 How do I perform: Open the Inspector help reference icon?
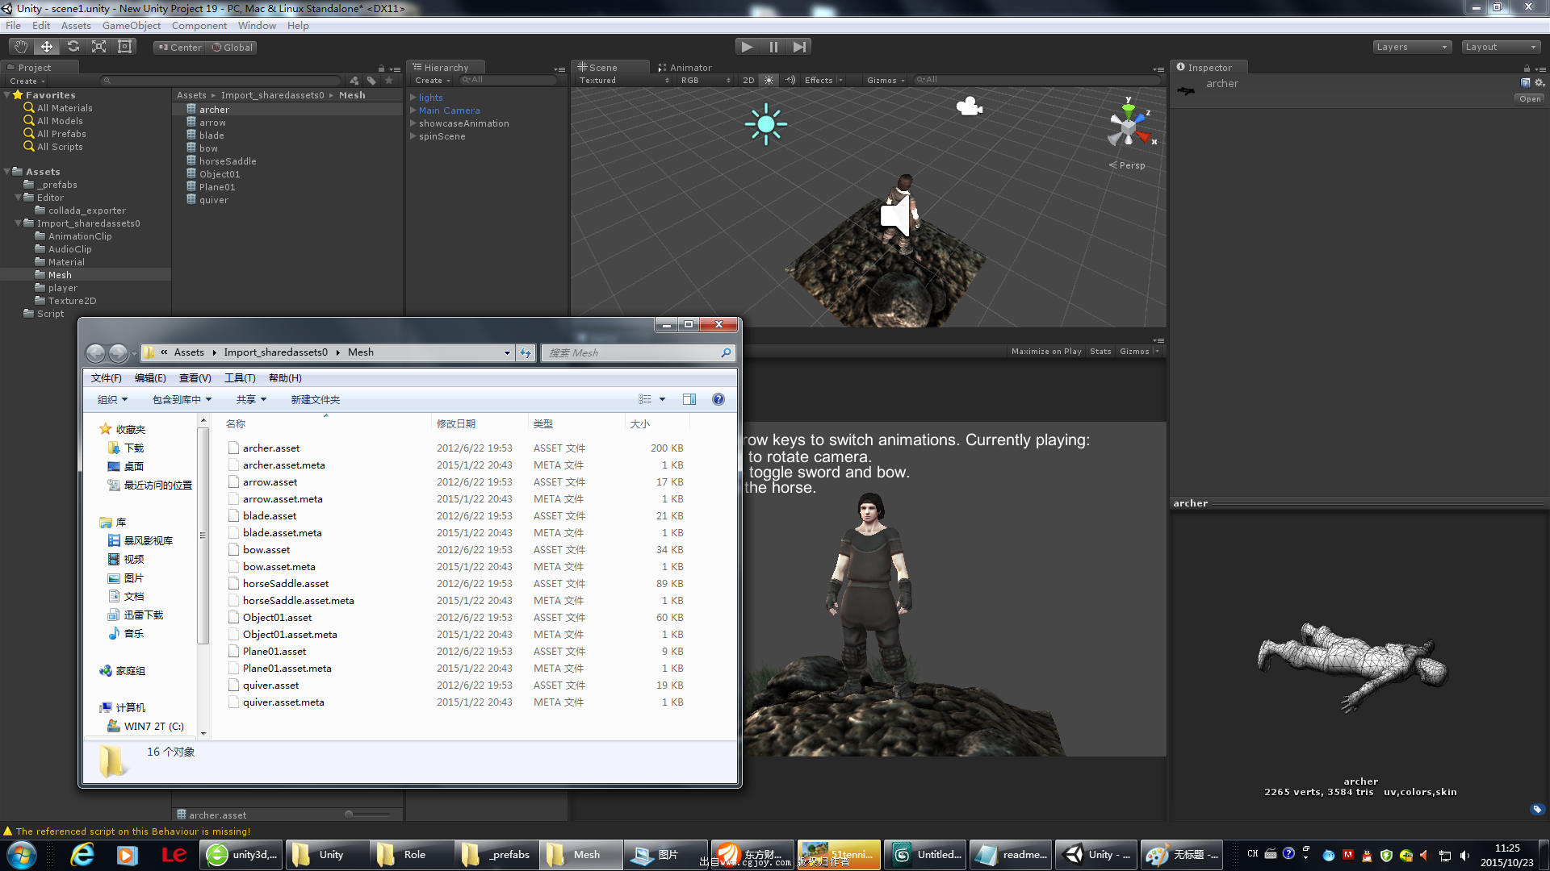[x=1525, y=83]
